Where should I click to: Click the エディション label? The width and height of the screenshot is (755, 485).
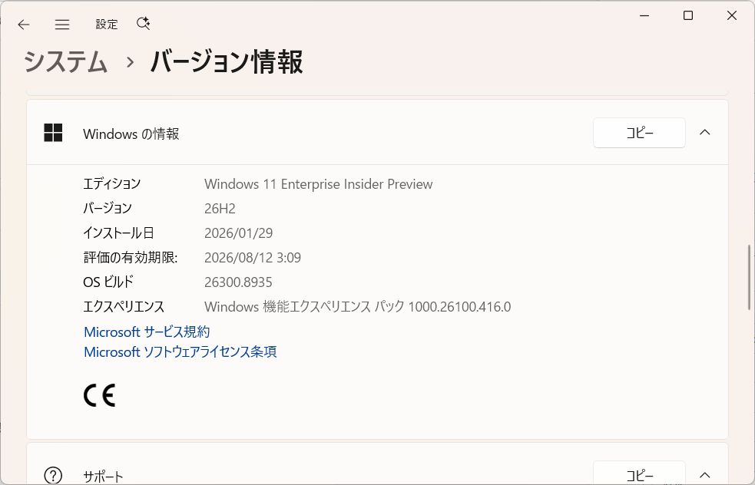click(111, 184)
